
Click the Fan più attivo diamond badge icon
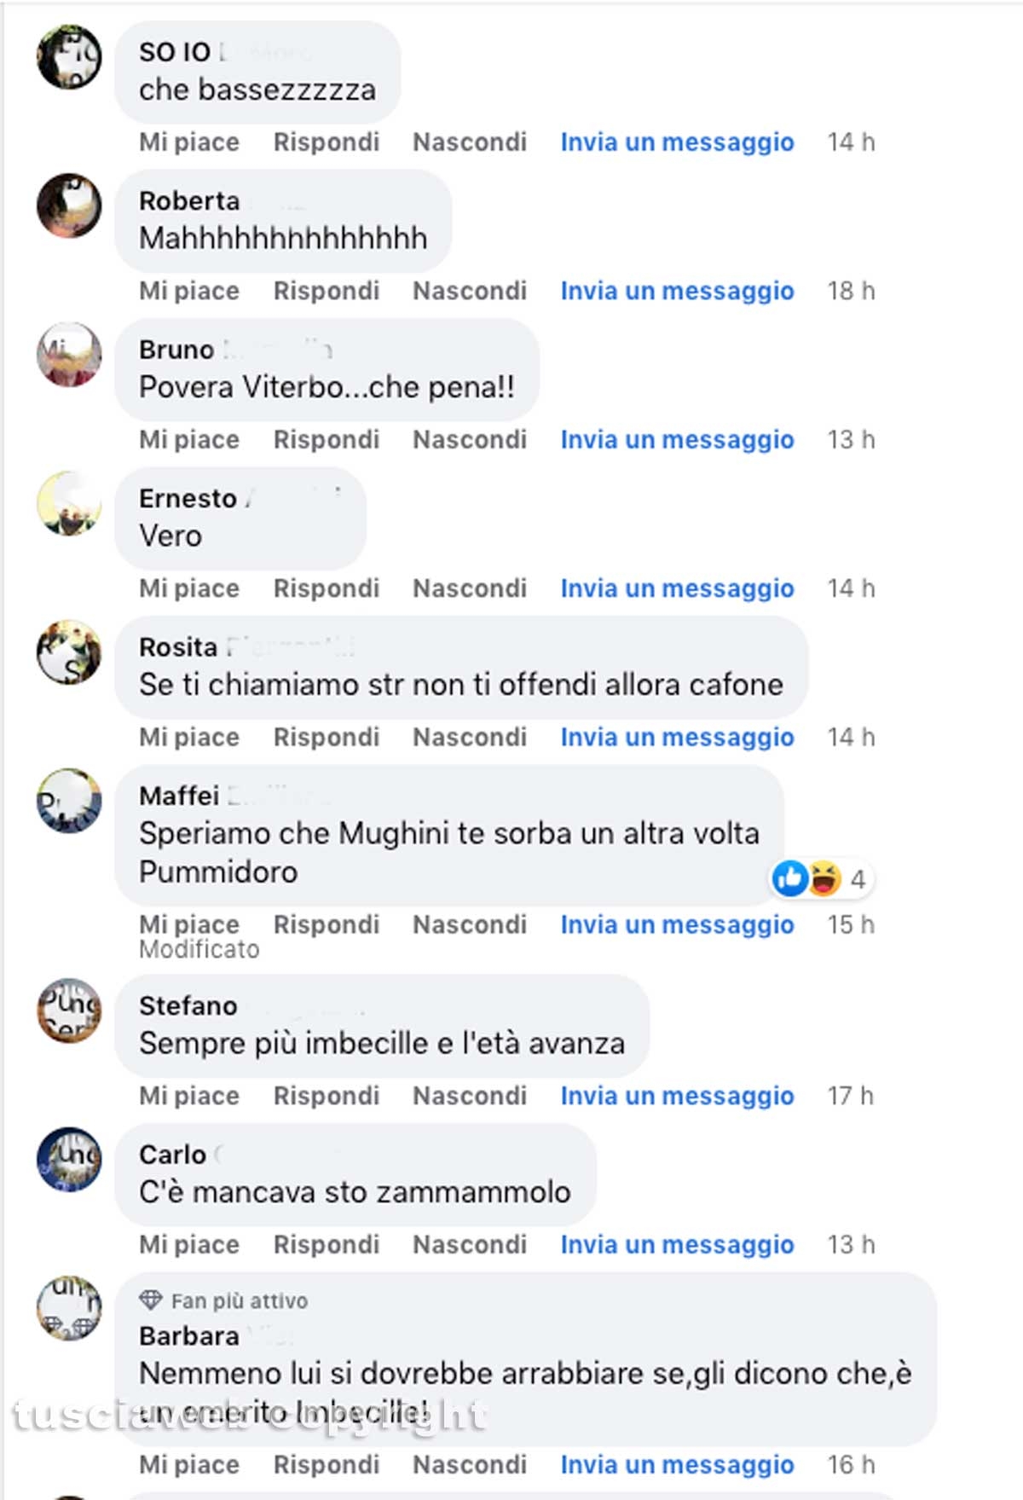(x=151, y=1300)
